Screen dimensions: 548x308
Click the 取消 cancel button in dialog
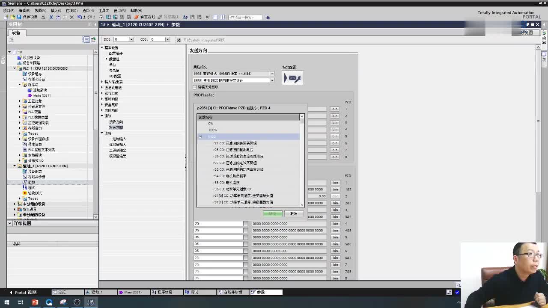point(294,213)
